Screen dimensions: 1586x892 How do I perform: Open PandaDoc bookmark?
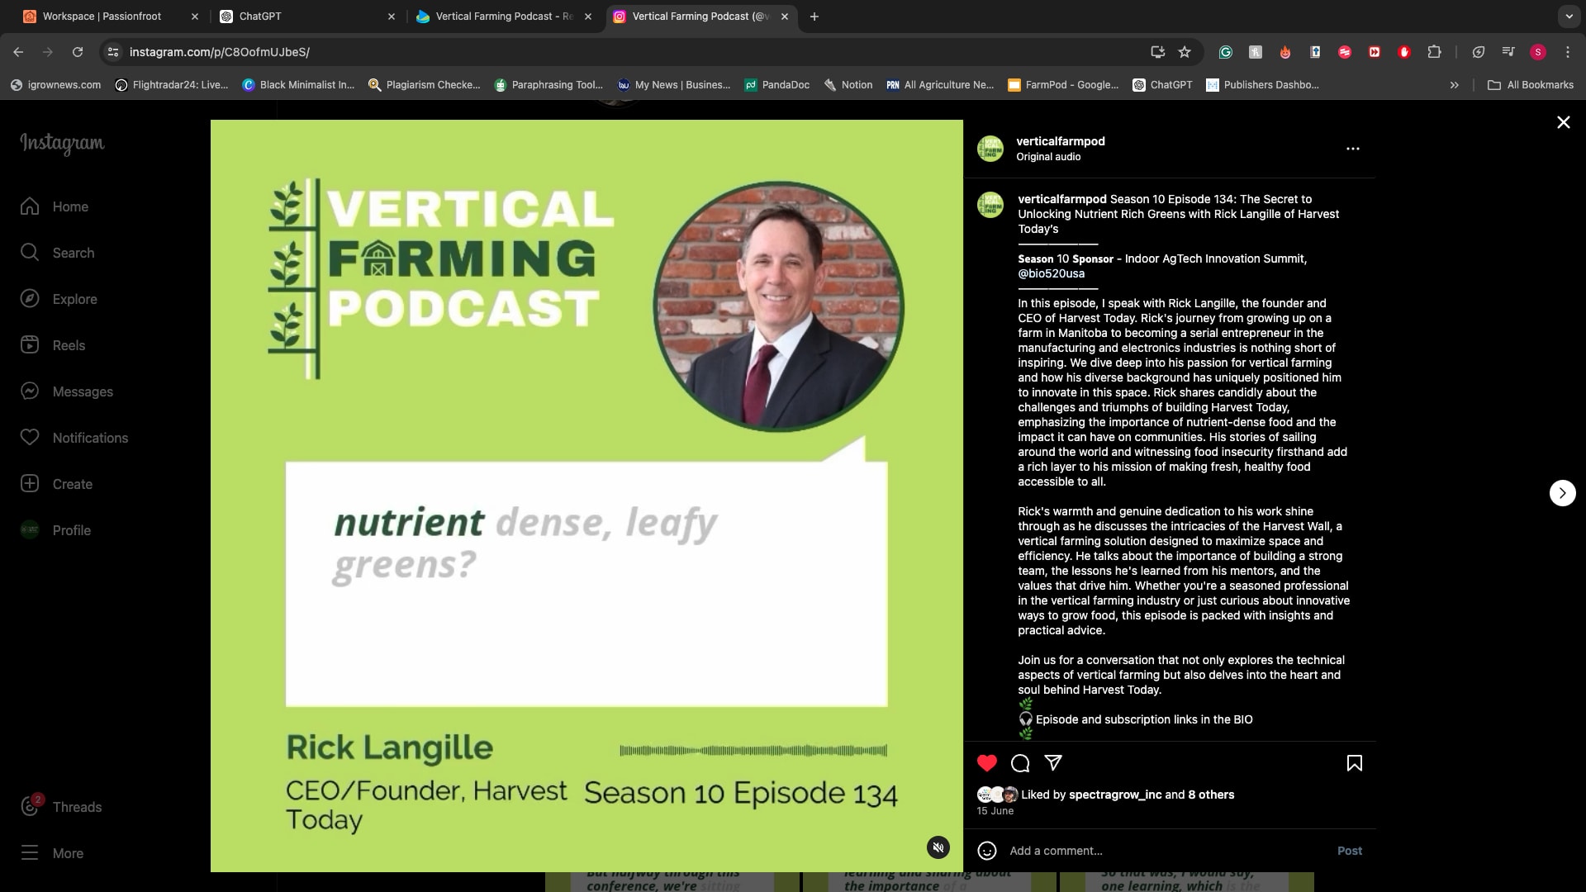pos(777,85)
